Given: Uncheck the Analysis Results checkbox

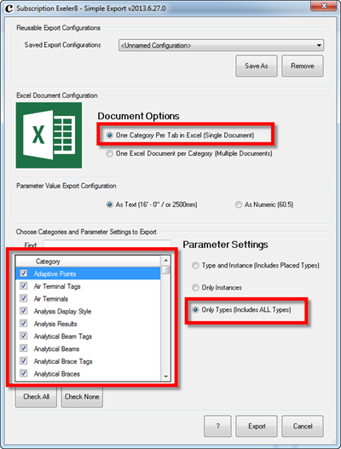Looking at the screenshot, I should coord(24,323).
